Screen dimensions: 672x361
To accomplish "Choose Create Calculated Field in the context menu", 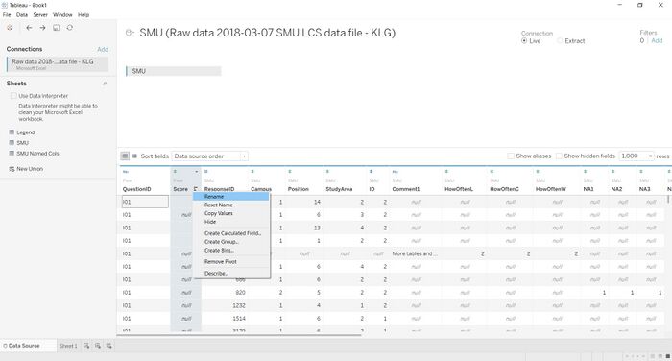I will tap(231, 233).
